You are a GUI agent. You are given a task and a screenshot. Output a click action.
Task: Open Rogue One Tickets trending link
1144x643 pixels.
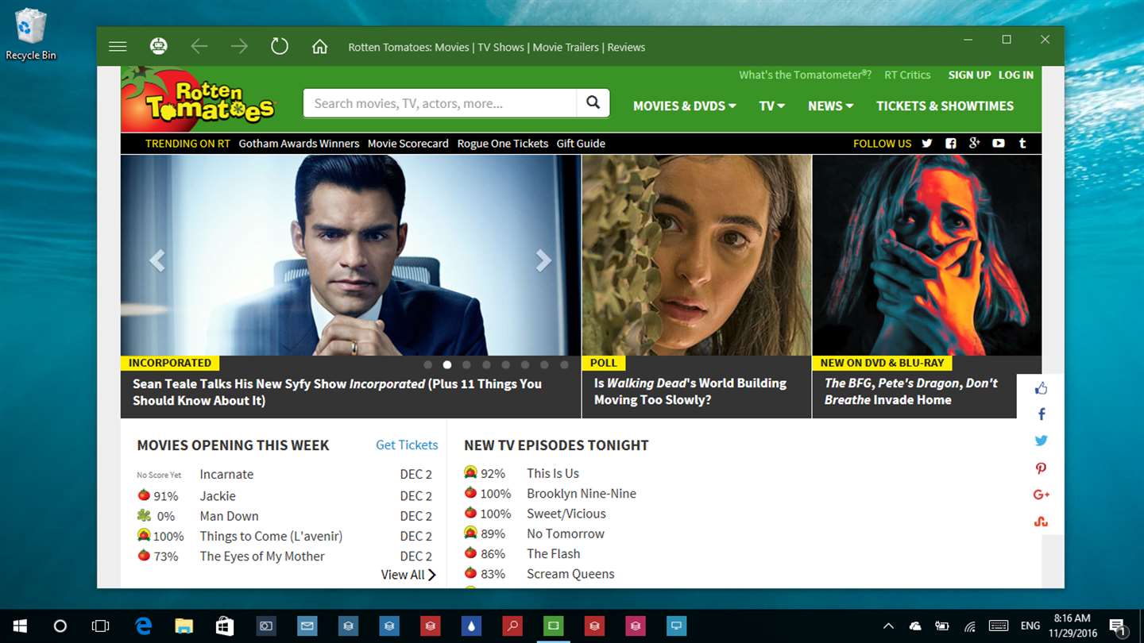click(x=503, y=144)
